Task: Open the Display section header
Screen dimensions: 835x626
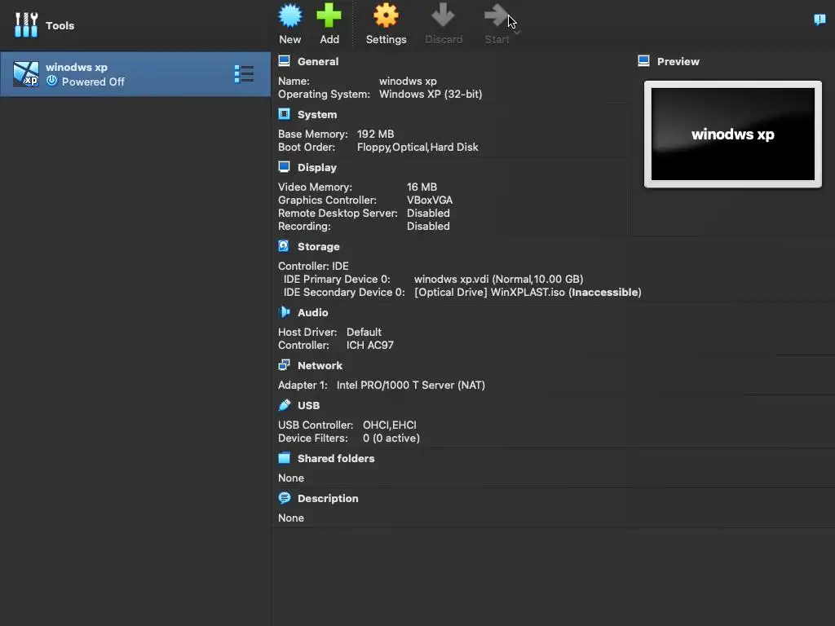Action: pyautogui.click(x=317, y=167)
